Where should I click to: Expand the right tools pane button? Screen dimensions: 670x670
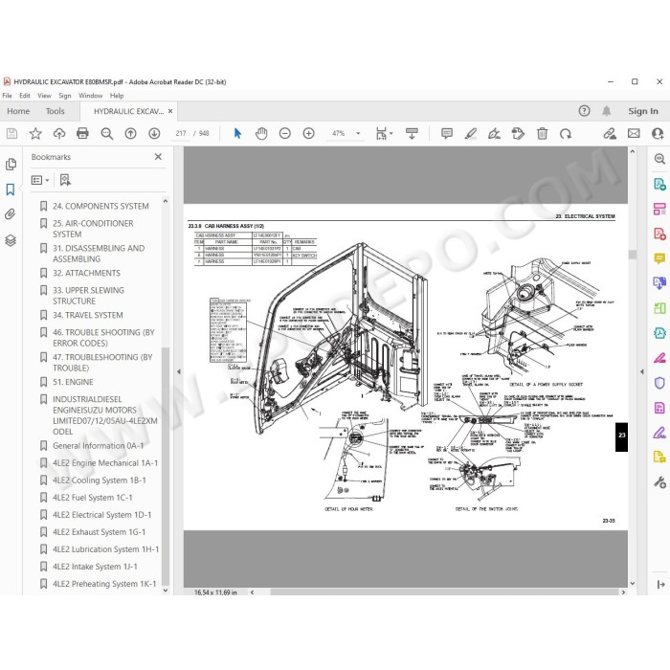660,584
